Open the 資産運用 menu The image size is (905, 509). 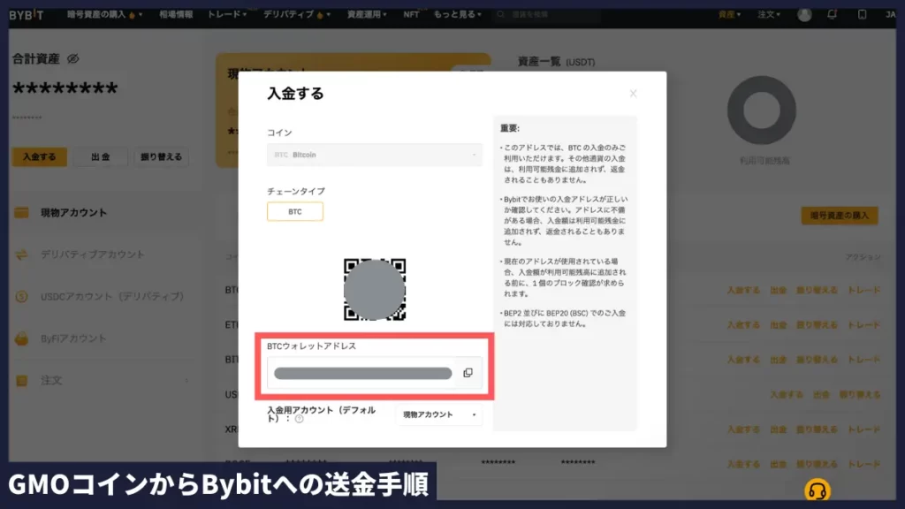click(x=367, y=14)
